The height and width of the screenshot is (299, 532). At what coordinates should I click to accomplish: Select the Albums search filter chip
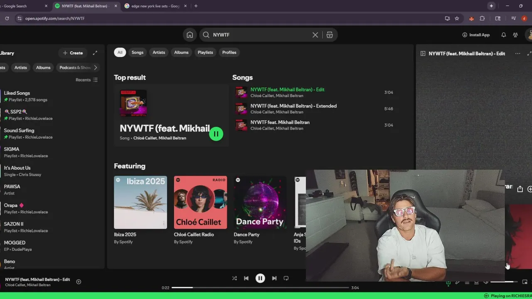point(181,52)
